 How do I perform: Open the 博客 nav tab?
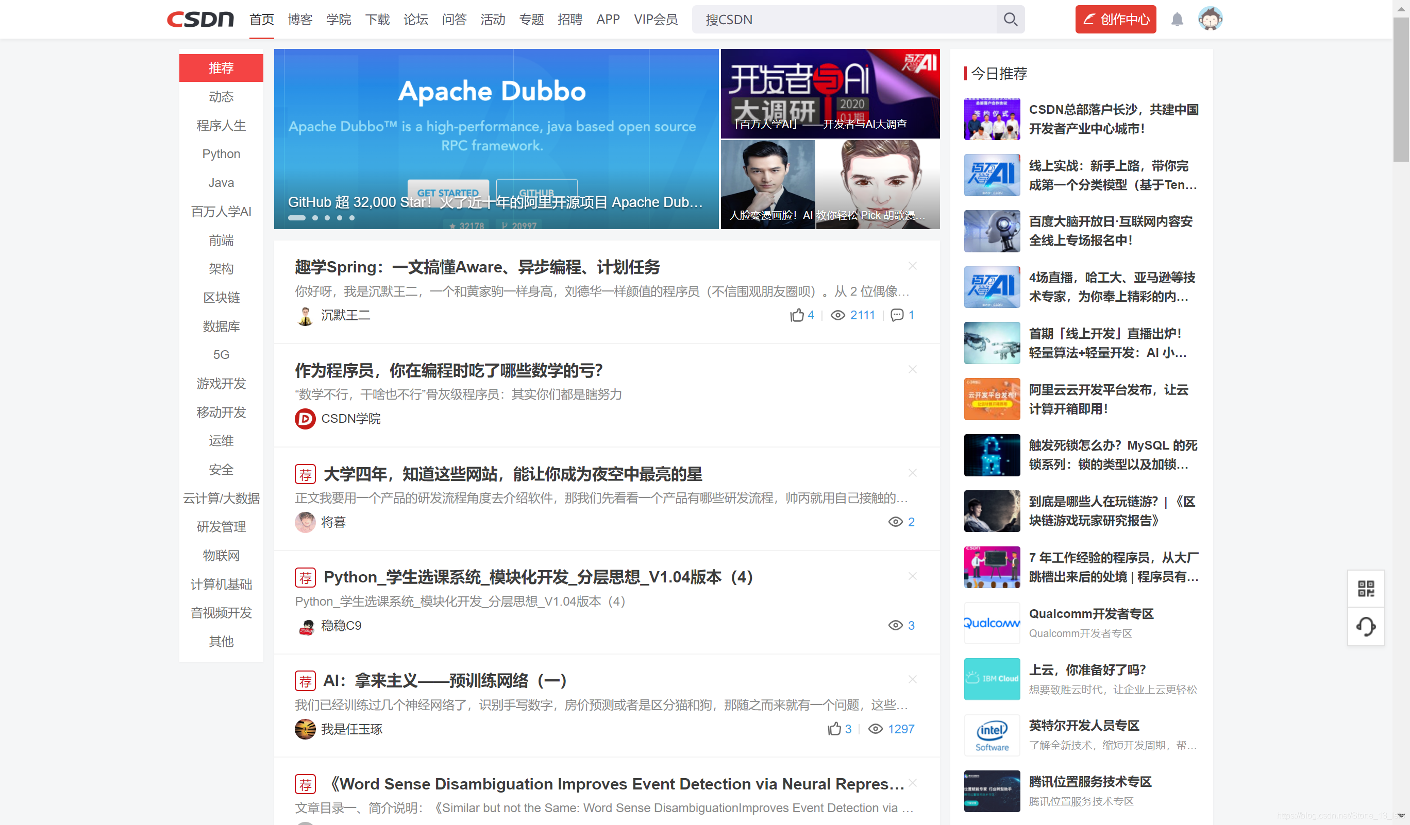pyautogui.click(x=300, y=20)
